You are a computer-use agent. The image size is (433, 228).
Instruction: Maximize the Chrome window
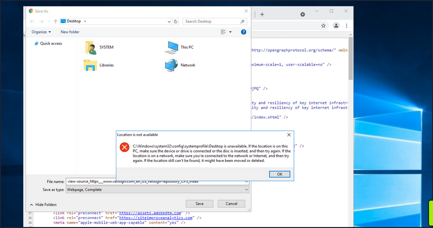332,11
